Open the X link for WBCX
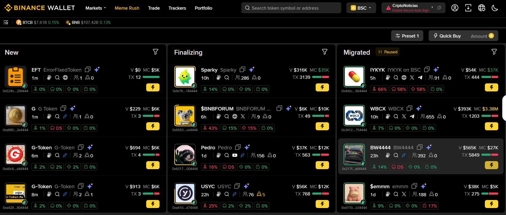The image size is (506, 215). coord(404,117)
